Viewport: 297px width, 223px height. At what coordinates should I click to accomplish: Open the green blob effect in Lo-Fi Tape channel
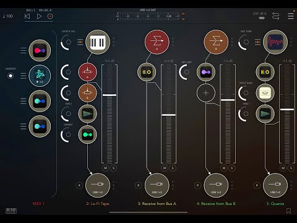(87, 134)
